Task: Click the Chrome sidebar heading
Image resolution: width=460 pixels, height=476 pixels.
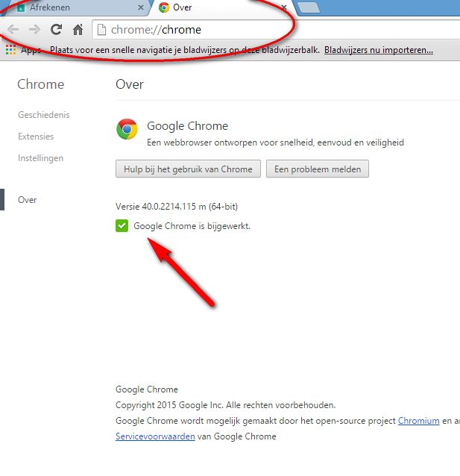Action: (x=41, y=84)
